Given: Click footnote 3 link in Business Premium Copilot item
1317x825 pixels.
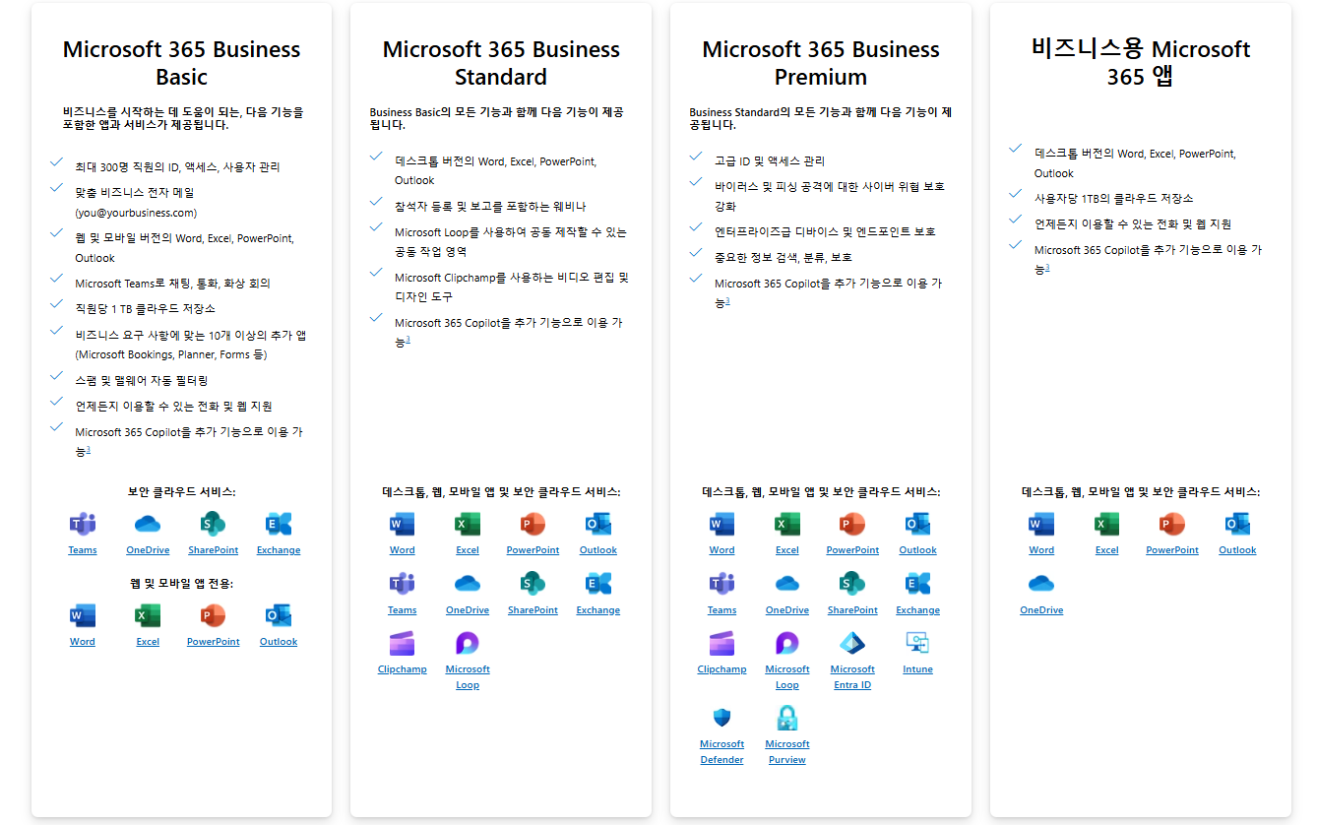Looking at the screenshot, I should click(x=727, y=300).
